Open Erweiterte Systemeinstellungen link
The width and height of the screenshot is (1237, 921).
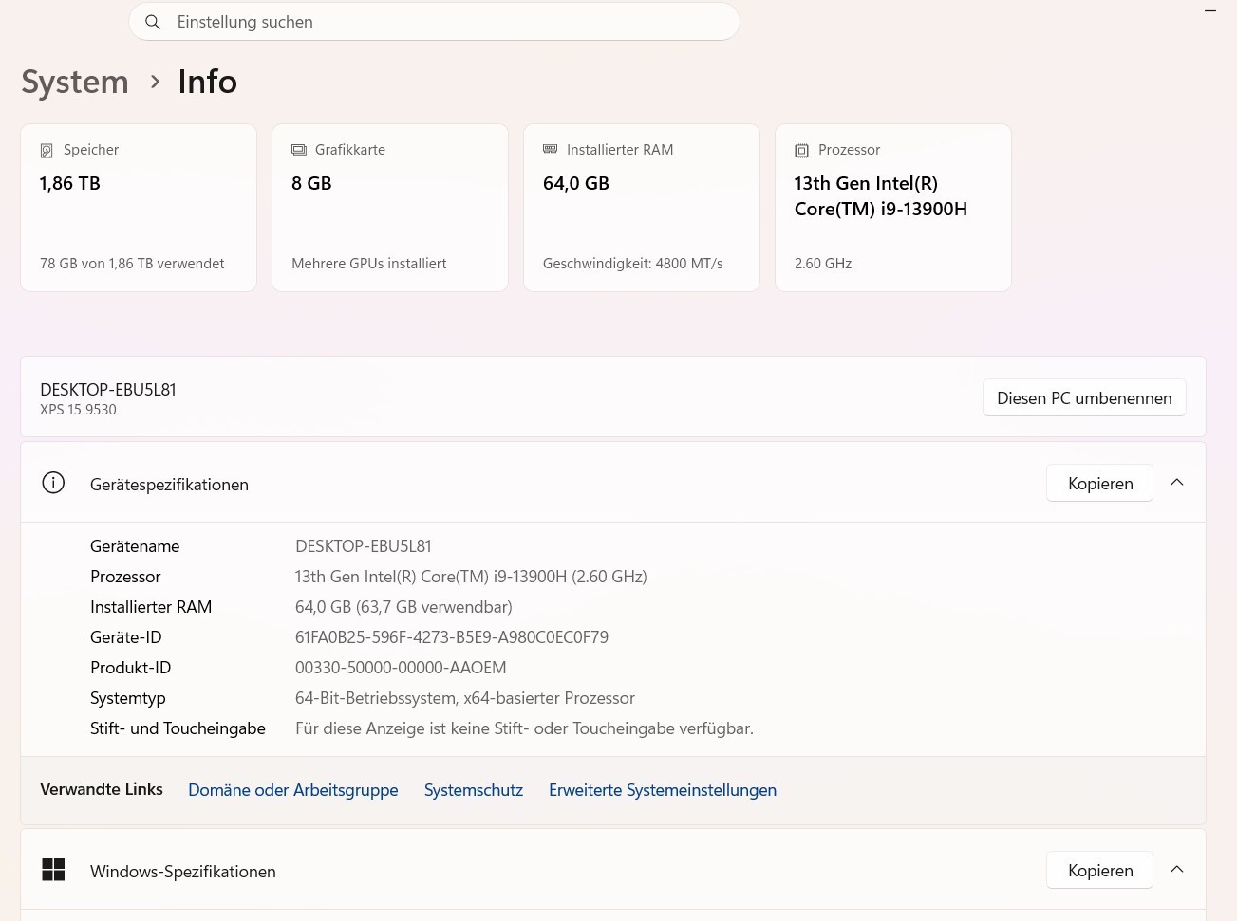(663, 790)
